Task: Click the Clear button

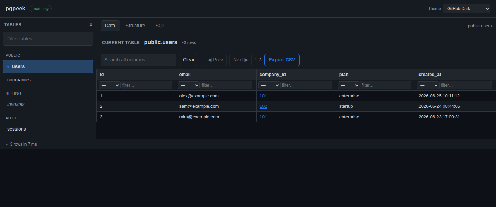Action: [188, 60]
